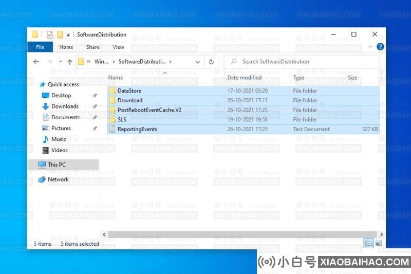Expand the address bar history dropdown
This screenshot has width=411, height=274.
click(198, 62)
